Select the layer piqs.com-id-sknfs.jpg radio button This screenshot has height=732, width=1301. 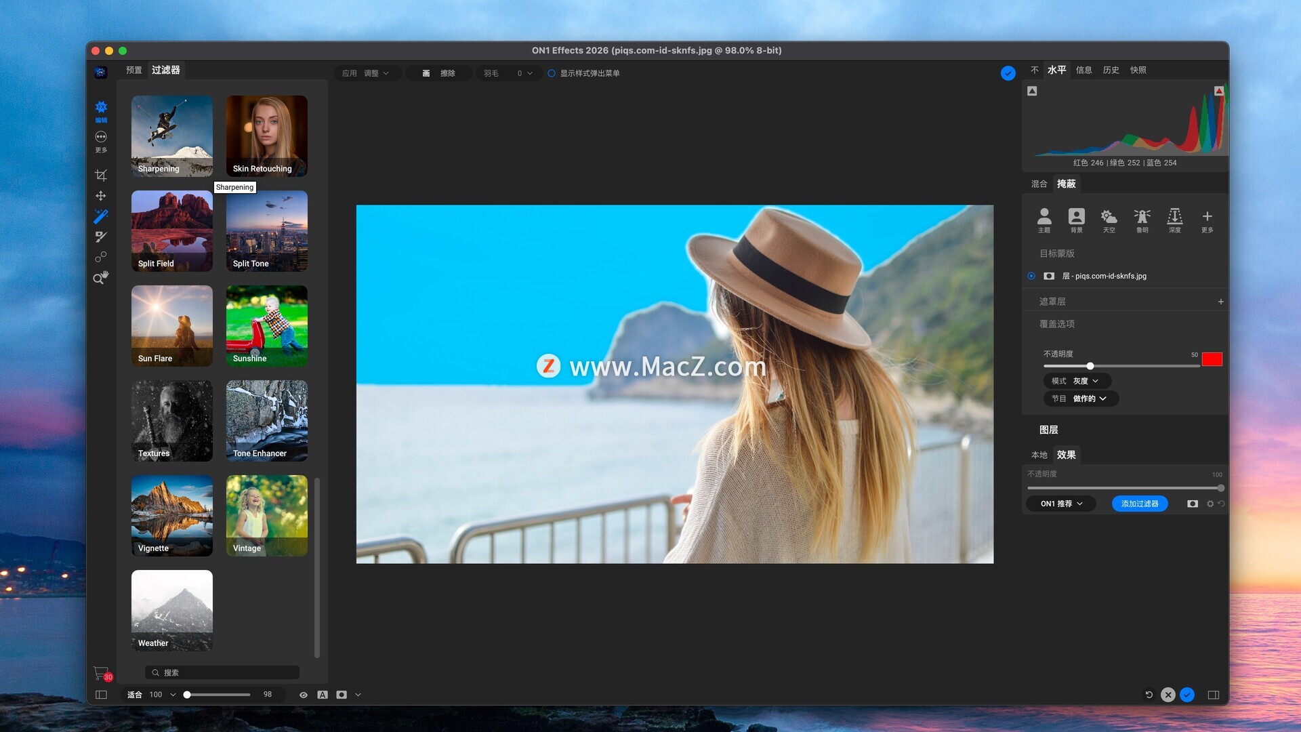[x=1031, y=276]
